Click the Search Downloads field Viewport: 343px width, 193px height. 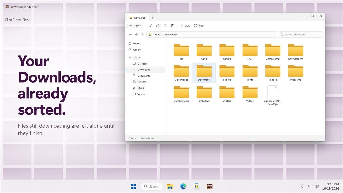coord(300,35)
